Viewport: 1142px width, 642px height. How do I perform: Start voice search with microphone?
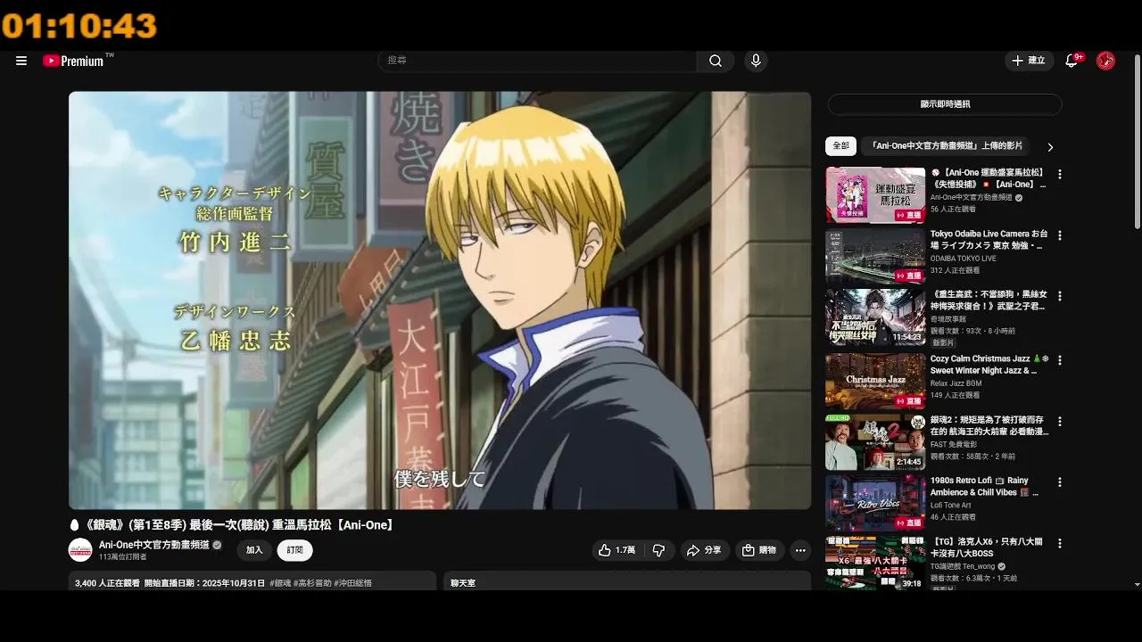[x=756, y=61]
